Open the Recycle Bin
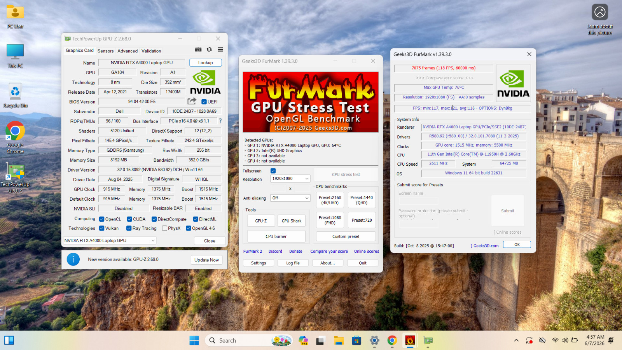 [15, 96]
